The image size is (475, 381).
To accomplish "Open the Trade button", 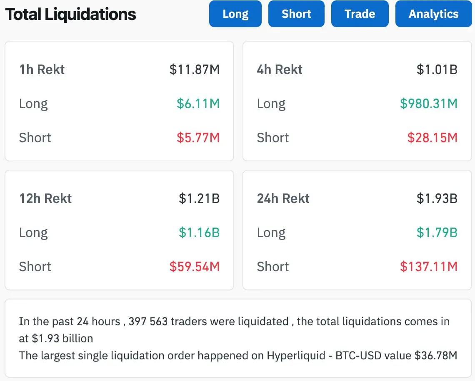I will click(x=360, y=14).
